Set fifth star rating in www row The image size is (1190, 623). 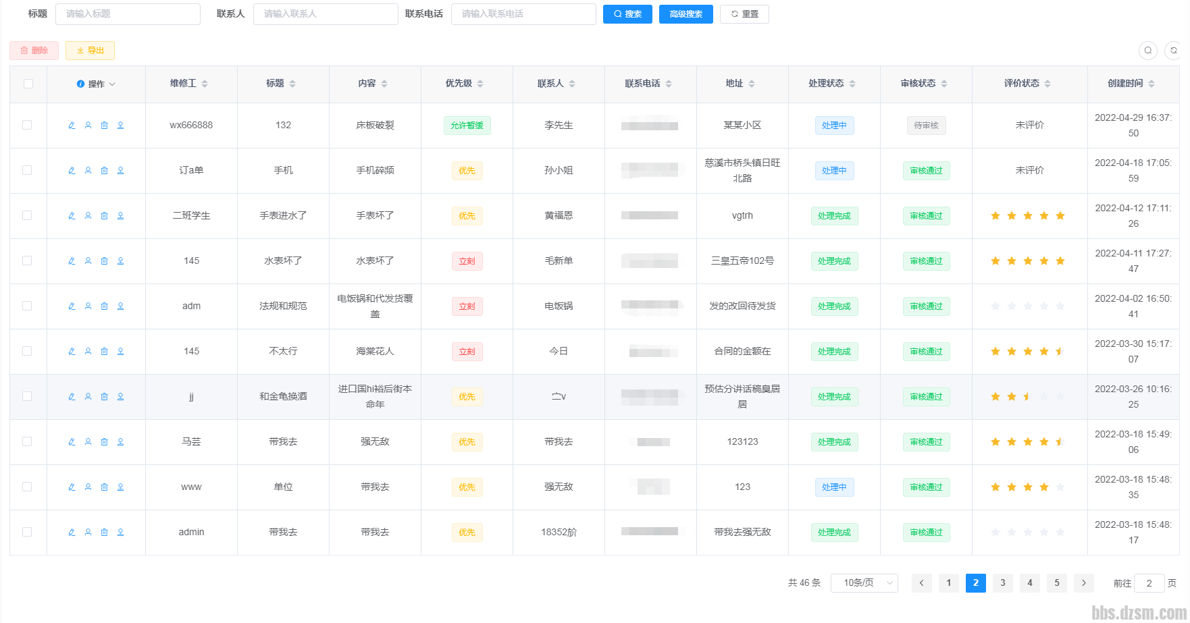[1060, 487]
